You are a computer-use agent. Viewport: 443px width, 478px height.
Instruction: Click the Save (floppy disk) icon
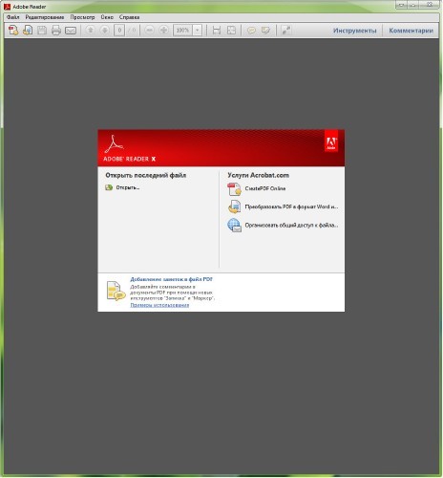[x=42, y=31]
